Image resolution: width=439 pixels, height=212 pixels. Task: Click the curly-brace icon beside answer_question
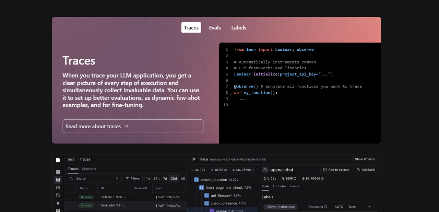point(196,179)
